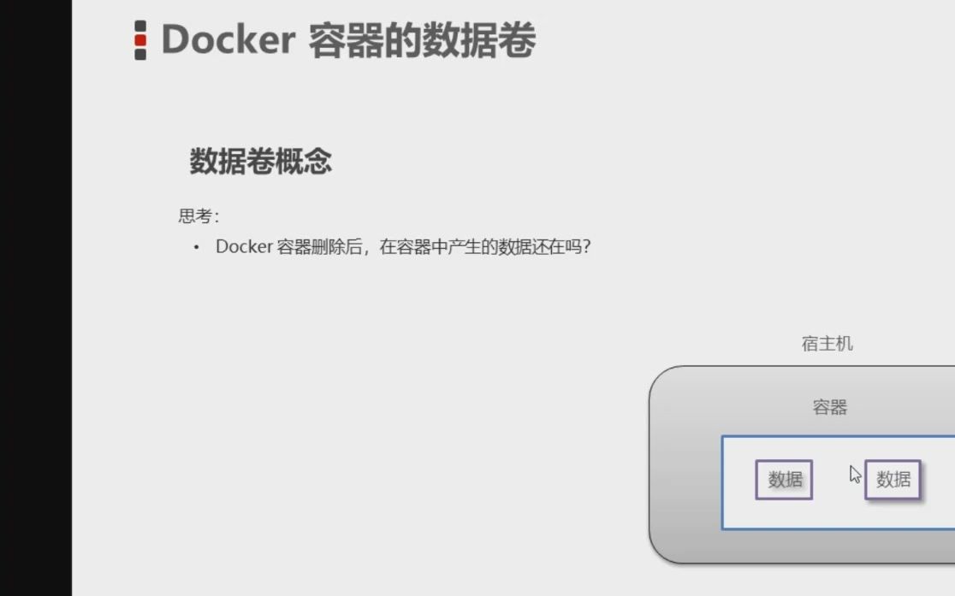The height and width of the screenshot is (596, 955).
Task: Click the 'Docker 容器的数据卷' slide title
Action: (x=348, y=40)
